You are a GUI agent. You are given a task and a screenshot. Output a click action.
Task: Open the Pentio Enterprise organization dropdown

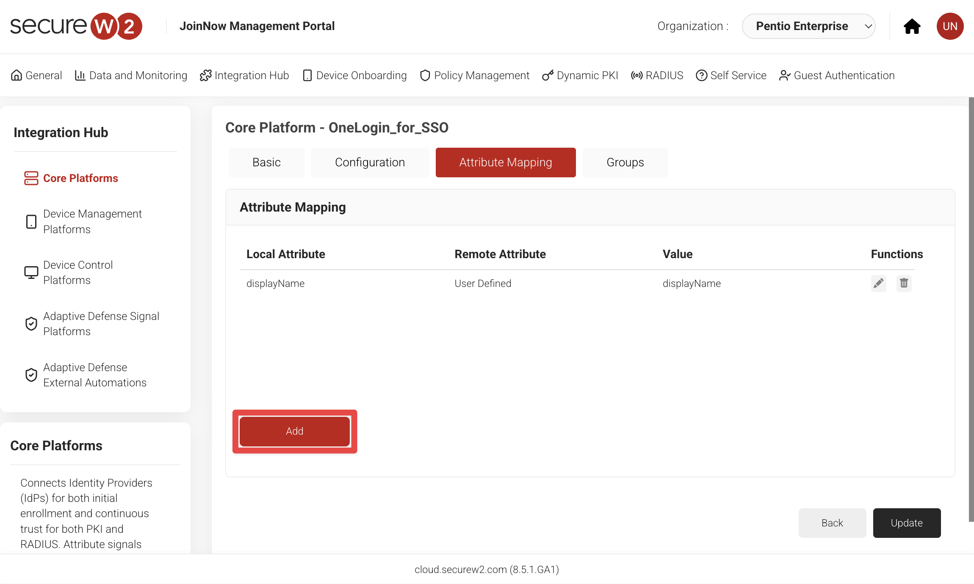coord(808,26)
